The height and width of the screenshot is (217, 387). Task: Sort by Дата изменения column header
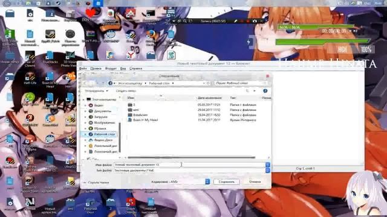pyautogui.click(x=209, y=98)
